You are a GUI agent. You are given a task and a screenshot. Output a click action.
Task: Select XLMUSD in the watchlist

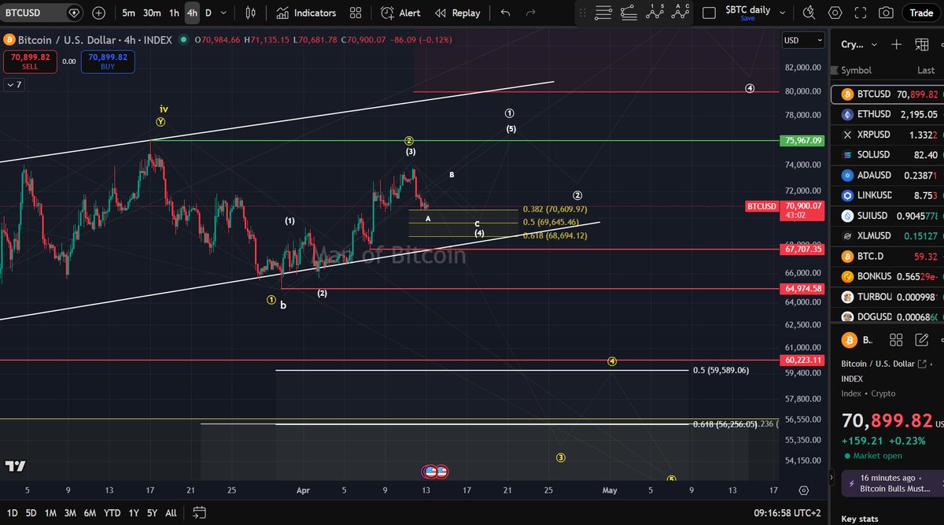pos(887,235)
